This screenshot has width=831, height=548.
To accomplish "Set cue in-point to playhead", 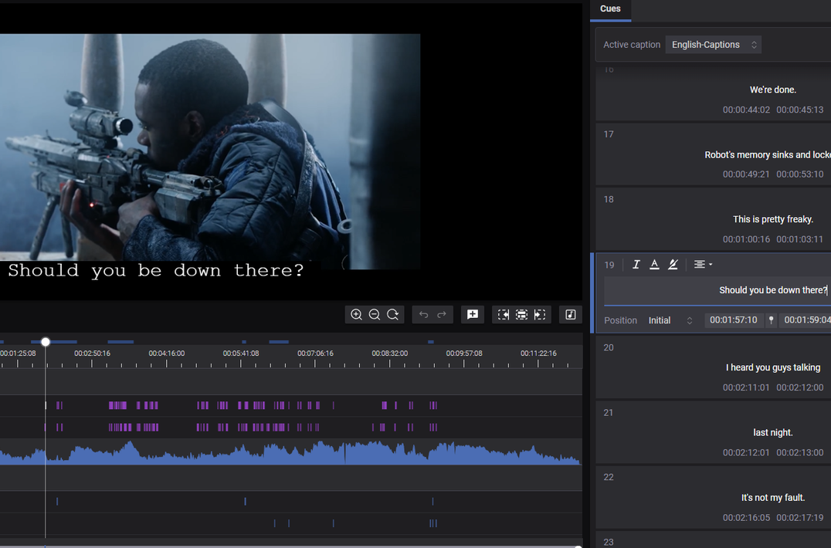I will coord(504,314).
